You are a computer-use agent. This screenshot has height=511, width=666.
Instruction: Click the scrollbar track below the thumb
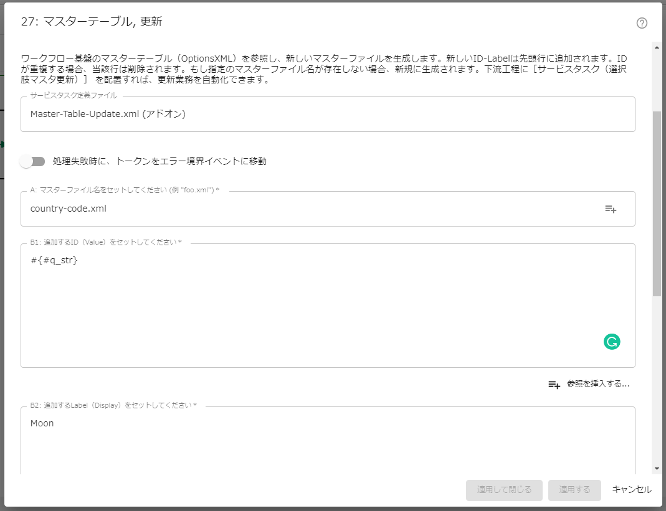tap(657, 373)
